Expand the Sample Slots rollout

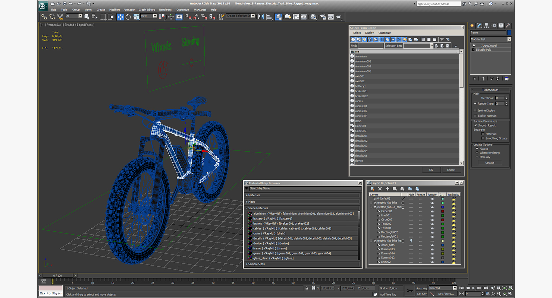(x=302, y=264)
